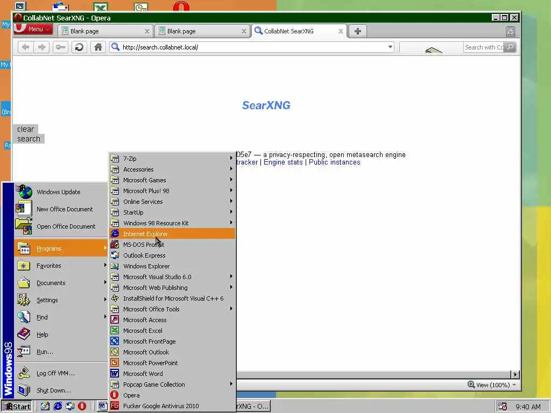Screen dimensions: 551x413
Task: Go to home page with house icon
Action: [x=98, y=47]
